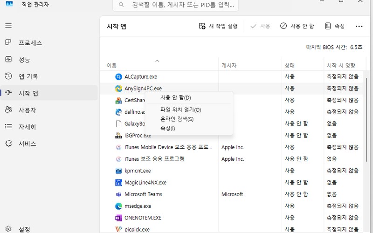The width and height of the screenshot is (373, 233).
Task: Click 사용 안 함 status in MagicLine4NX.exe row
Action: click(x=296, y=182)
